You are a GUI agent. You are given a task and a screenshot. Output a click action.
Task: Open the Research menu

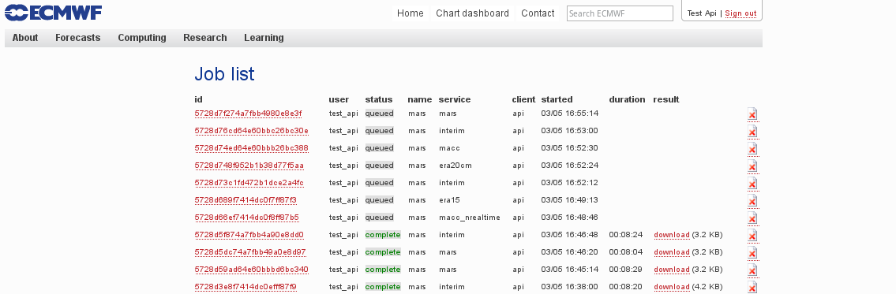click(x=204, y=38)
